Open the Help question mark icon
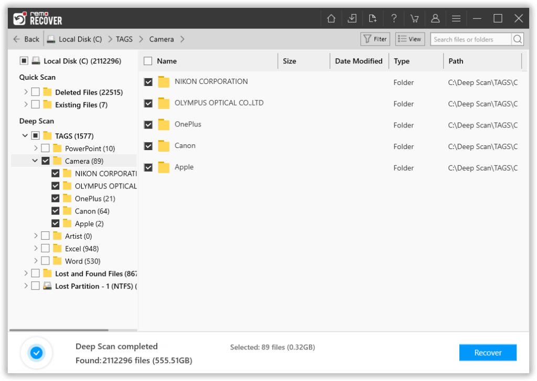537x381 pixels. 394,18
